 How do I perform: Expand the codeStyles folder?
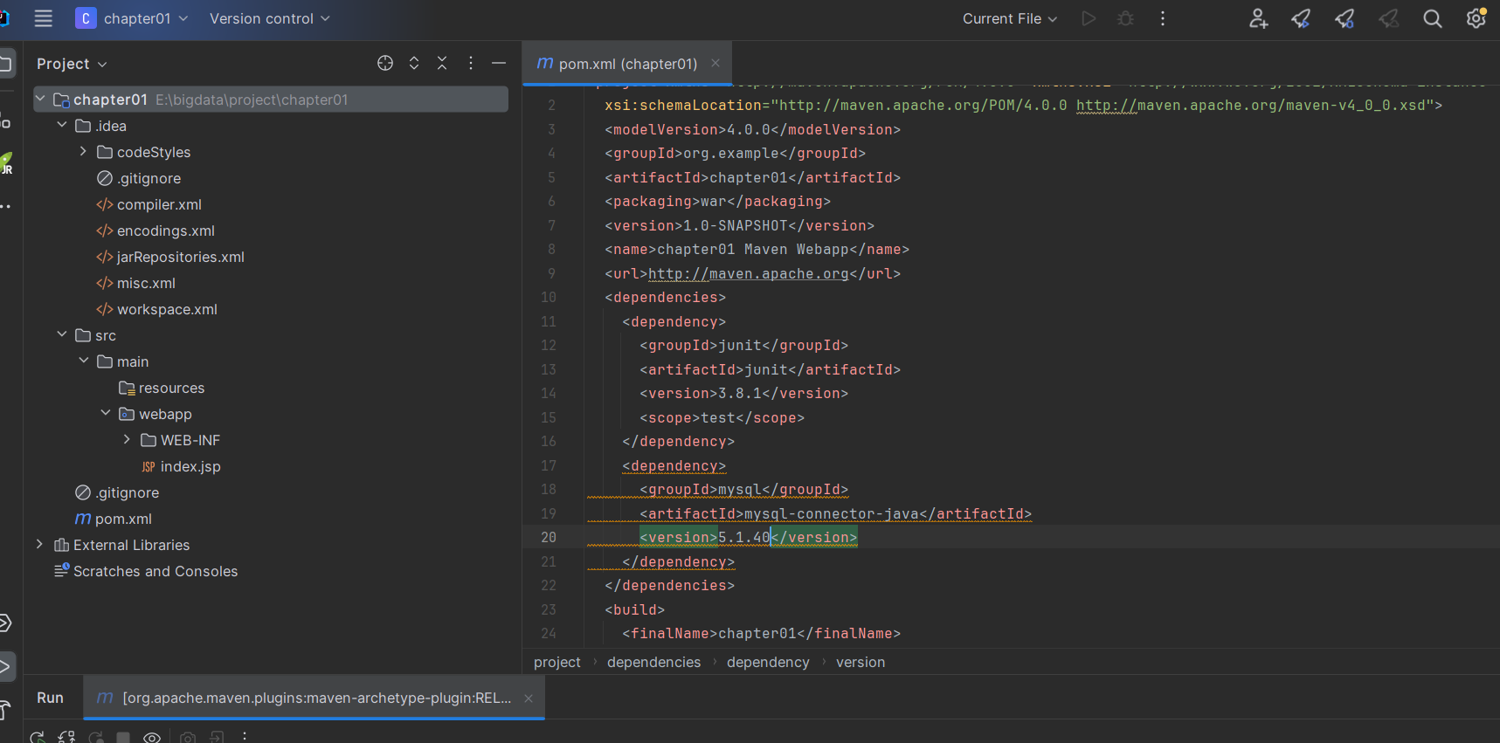click(84, 151)
